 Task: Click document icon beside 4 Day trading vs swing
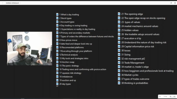point(57,25)
